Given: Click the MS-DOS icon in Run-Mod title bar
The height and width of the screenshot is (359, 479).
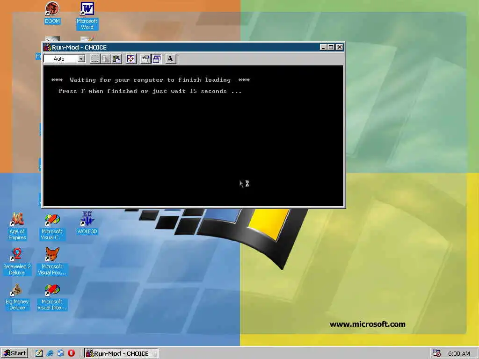Looking at the screenshot, I should pos(47,47).
